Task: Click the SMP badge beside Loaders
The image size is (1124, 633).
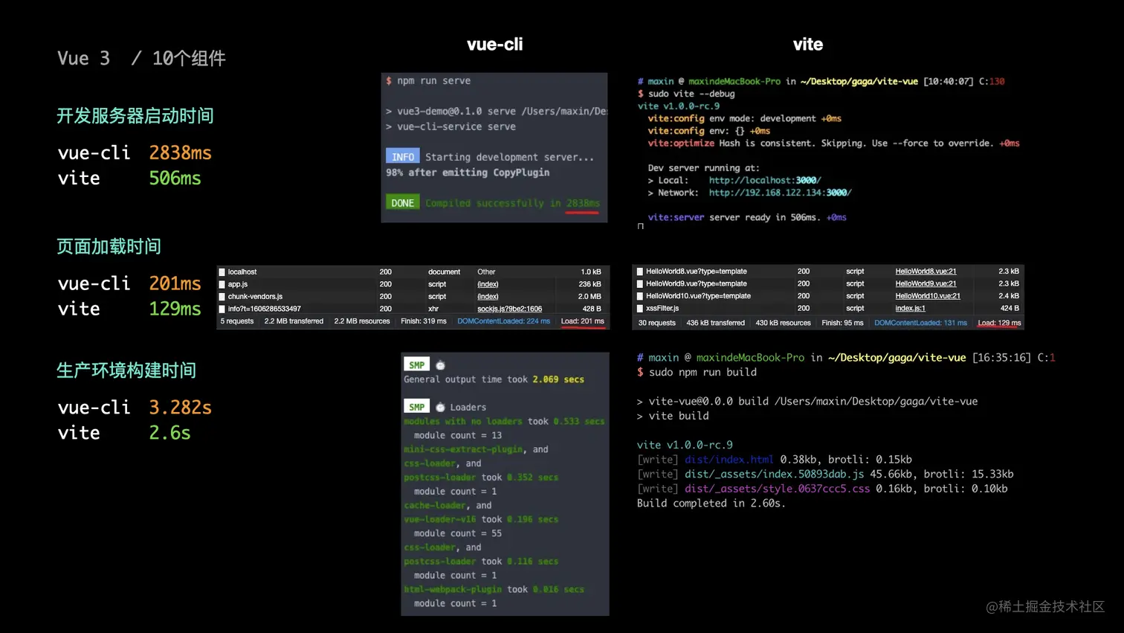Action: click(x=416, y=407)
